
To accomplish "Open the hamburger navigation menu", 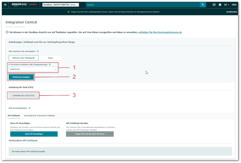I will (5, 5).
